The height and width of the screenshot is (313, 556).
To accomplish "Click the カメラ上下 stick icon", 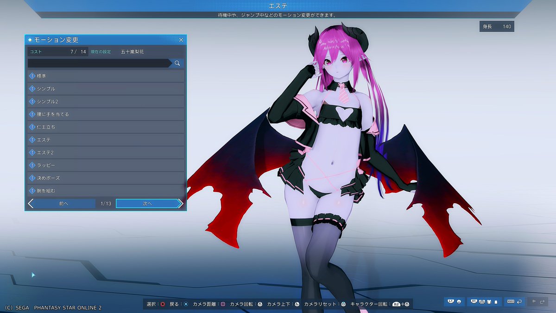I will click(x=297, y=304).
